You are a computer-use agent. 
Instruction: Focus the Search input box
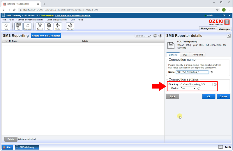click(141, 36)
